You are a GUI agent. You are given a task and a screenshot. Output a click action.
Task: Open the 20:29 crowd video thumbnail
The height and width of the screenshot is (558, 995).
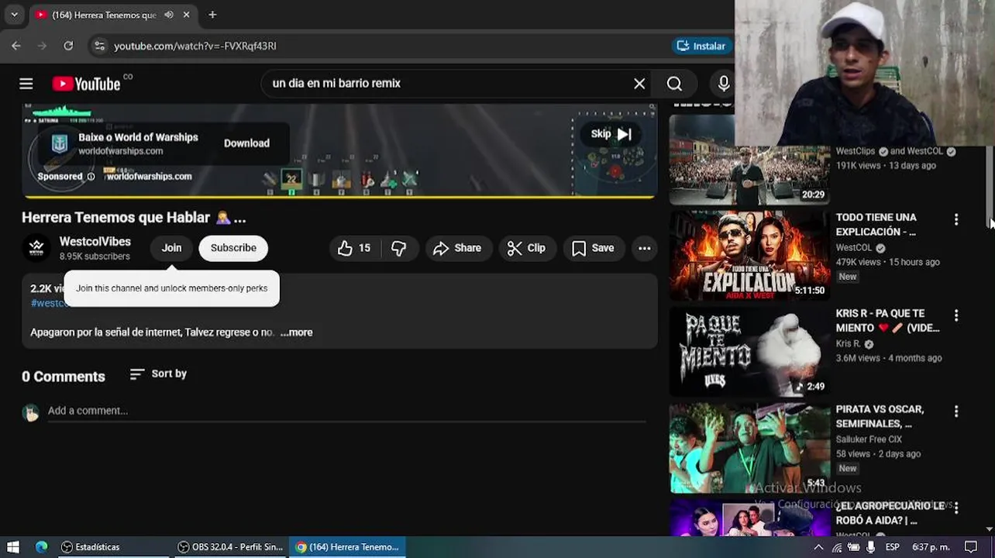749,160
